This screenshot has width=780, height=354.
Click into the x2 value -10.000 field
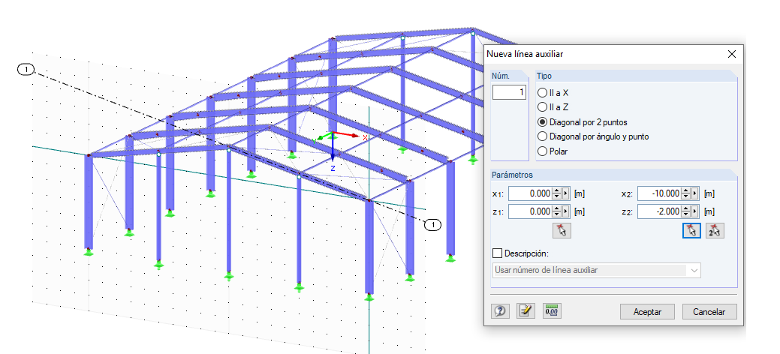[x=659, y=193]
